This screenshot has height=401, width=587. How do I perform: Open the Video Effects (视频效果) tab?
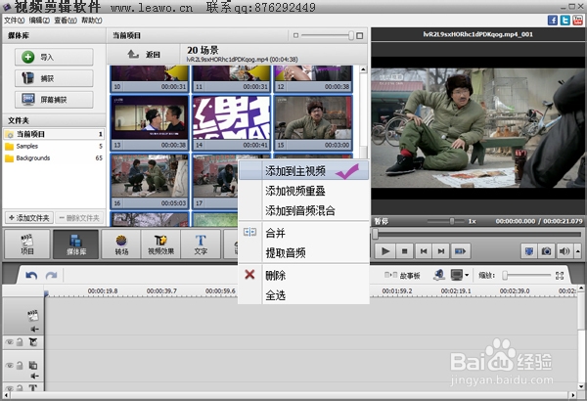(161, 245)
